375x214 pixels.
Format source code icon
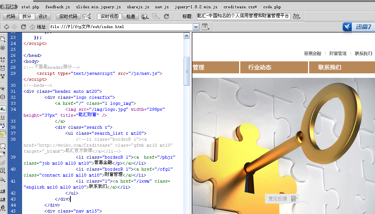click(x=3, y=208)
